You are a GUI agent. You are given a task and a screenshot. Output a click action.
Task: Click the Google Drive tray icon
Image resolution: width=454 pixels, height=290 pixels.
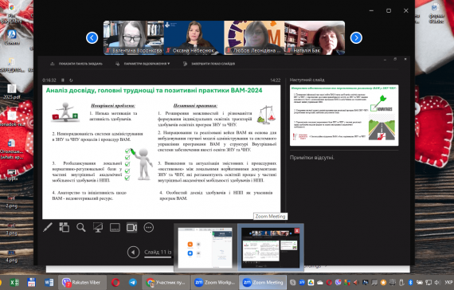(x=311, y=282)
